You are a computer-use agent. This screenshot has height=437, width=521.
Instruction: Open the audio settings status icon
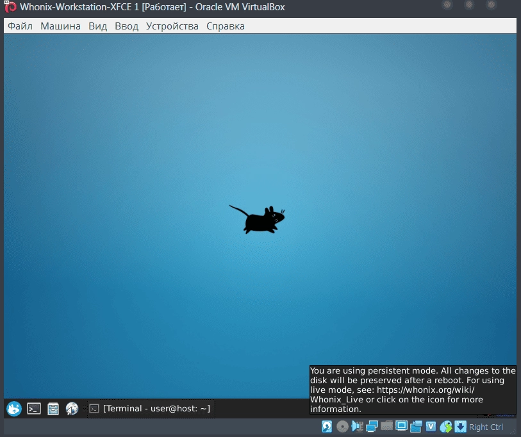[357, 426]
